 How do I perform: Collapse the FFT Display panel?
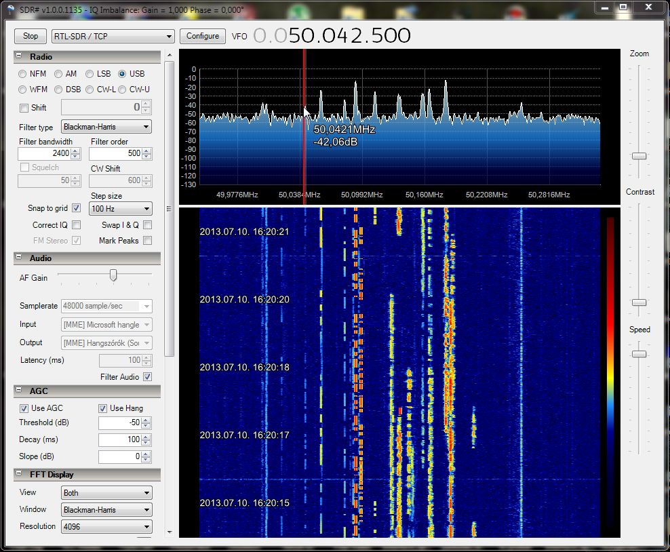[18, 473]
